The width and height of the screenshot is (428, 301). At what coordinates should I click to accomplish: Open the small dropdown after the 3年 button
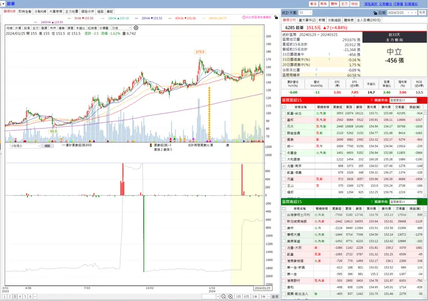[x=269, y=296]
